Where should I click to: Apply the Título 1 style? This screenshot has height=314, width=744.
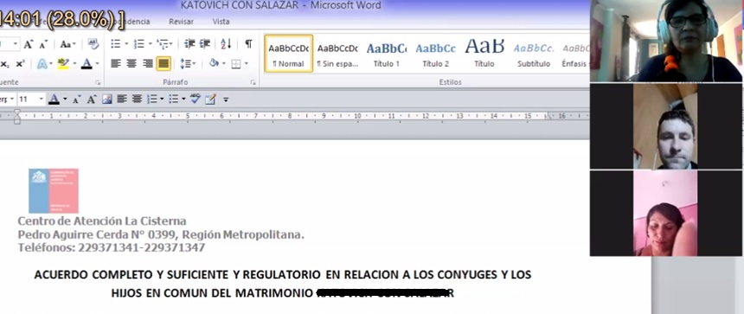[x=386, y=53]
